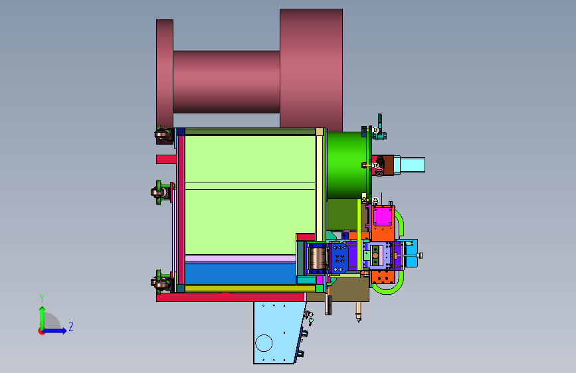Select the cyan motor shaft end
The height and width of the screenshot is (373, 576).
tap(413, 165)
